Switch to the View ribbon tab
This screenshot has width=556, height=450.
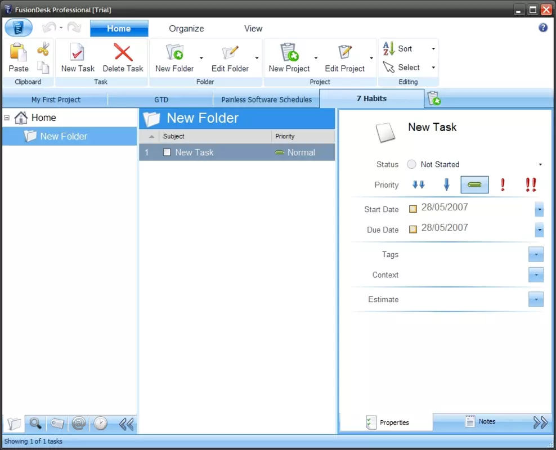coord(253,28)
